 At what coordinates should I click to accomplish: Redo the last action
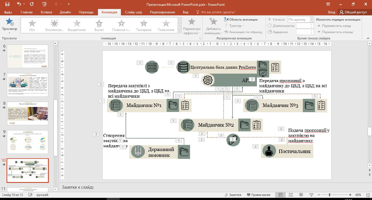click(32, 4)
